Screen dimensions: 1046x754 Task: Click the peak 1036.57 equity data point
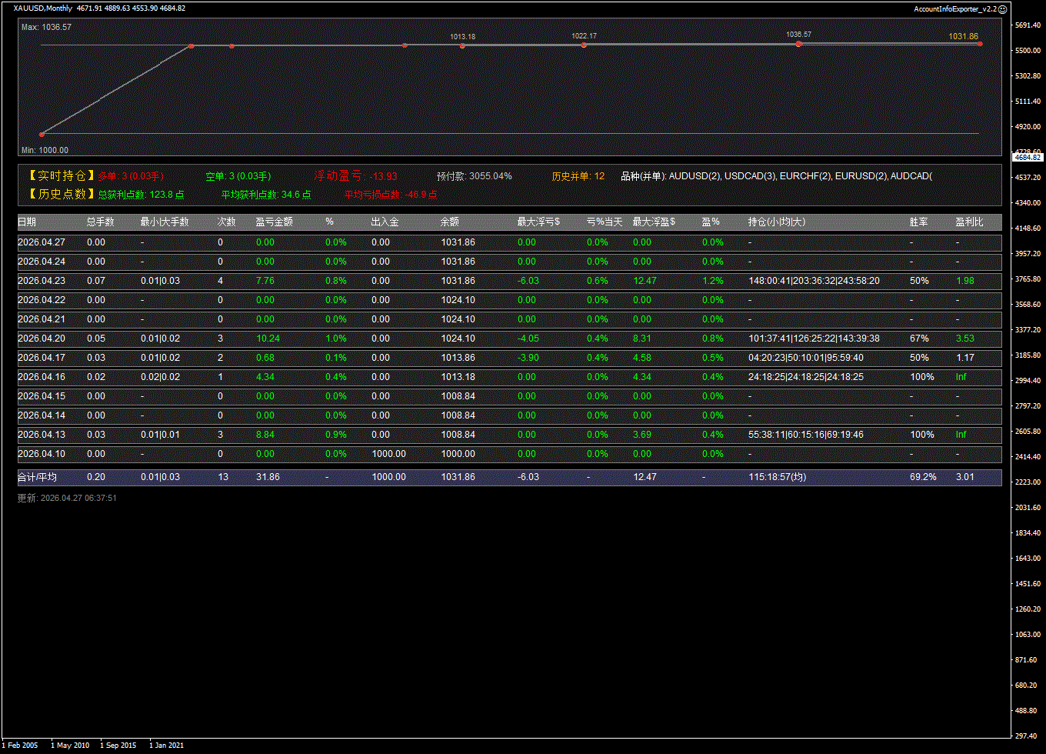point(798,44)
